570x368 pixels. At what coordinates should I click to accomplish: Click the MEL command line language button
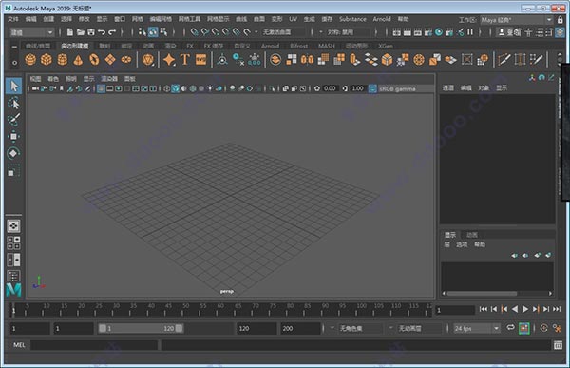19,345
